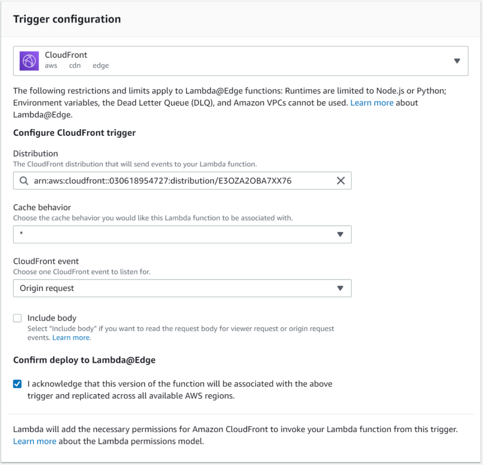Enable the Include body checkbox
The height and width of the screenshot is (465, 483).
pyautogui.click(x=17, y=318)
